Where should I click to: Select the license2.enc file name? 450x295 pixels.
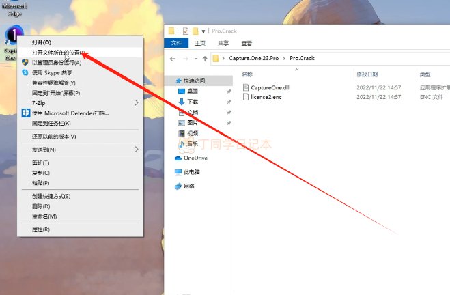[266, 97]
